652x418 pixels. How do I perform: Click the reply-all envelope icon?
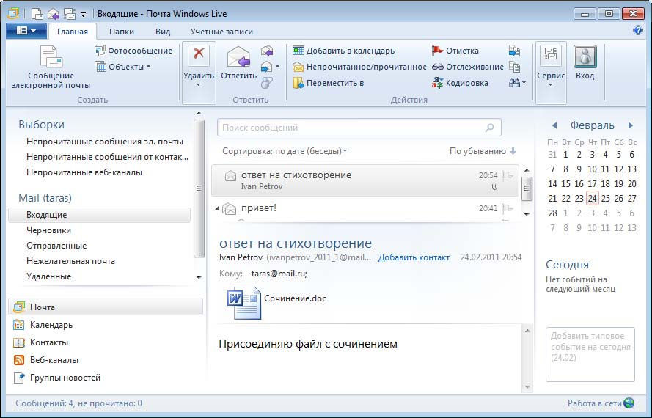tap(267, 51)
